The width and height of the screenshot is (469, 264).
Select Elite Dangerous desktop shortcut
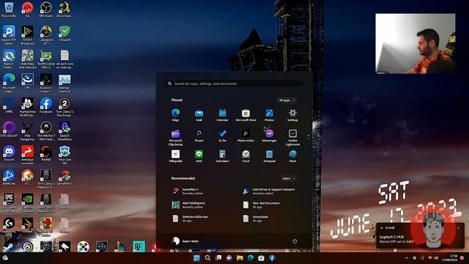click(x=27, y=131)
